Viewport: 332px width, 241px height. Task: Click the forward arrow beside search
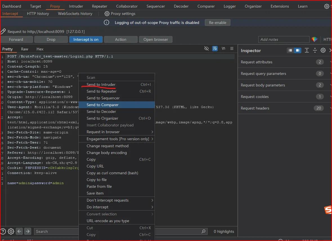28,231
